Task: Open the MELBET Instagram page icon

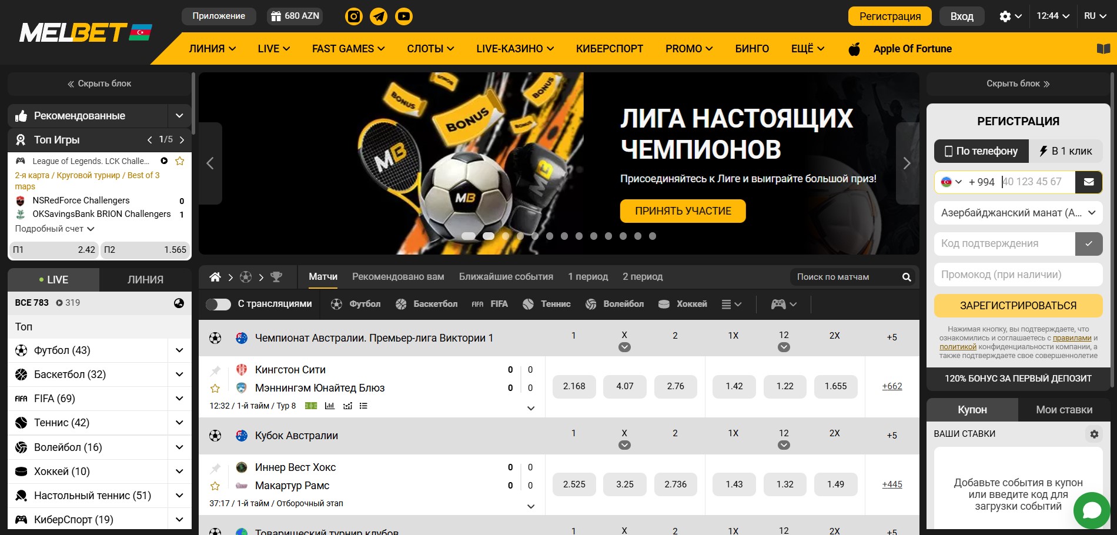Action: 353,16
